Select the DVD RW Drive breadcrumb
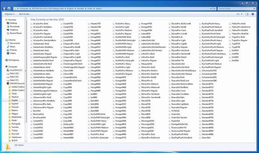The height and width of the screenshot is (153, 259). pyautogui.click(x=48, y=9)
